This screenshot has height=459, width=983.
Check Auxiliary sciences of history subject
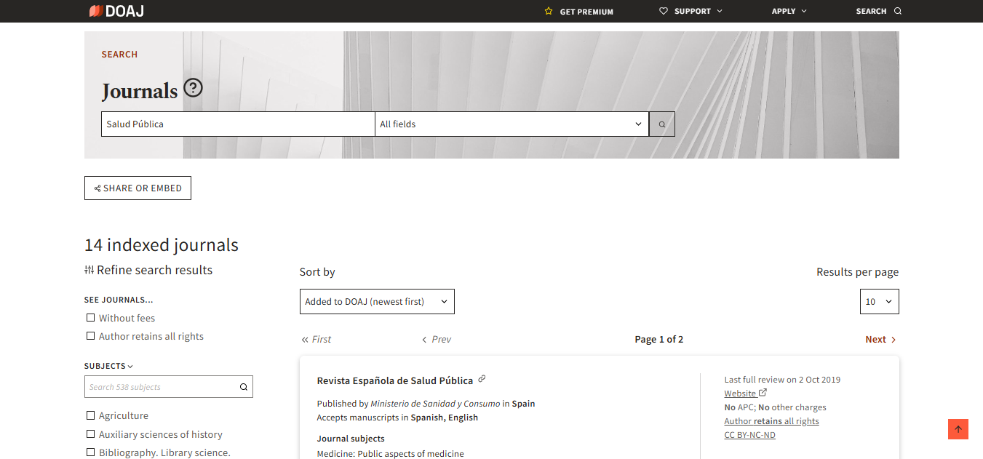[90, 434]
